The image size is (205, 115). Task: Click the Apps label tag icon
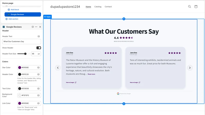coord(45,17)
